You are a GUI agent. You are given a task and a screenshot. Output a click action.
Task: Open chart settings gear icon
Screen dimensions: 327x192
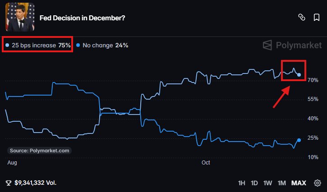click(x=318, y=183)
